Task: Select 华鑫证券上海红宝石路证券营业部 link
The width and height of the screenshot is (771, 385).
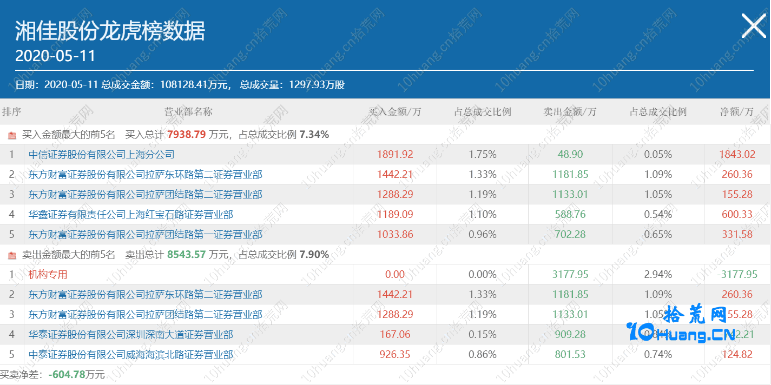Action: (130, 215)
